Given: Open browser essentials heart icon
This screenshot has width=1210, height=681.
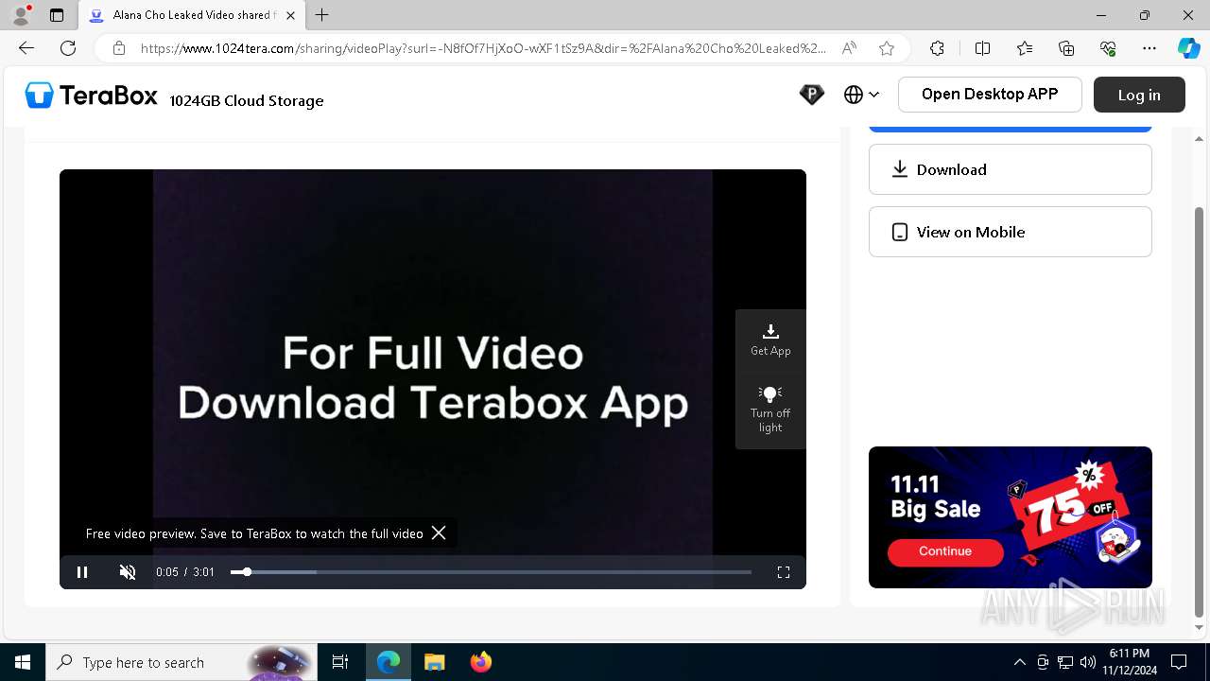Looking at the screenshot, I should coord(1108,48).
